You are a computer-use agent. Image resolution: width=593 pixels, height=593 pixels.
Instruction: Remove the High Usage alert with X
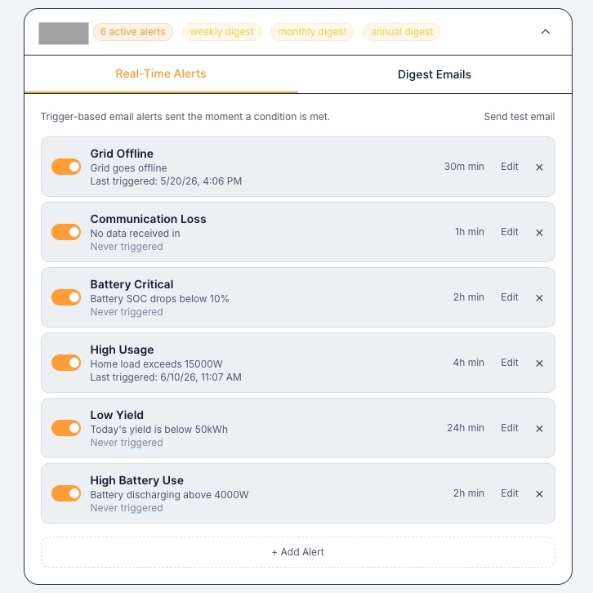[x=539, y=363]
